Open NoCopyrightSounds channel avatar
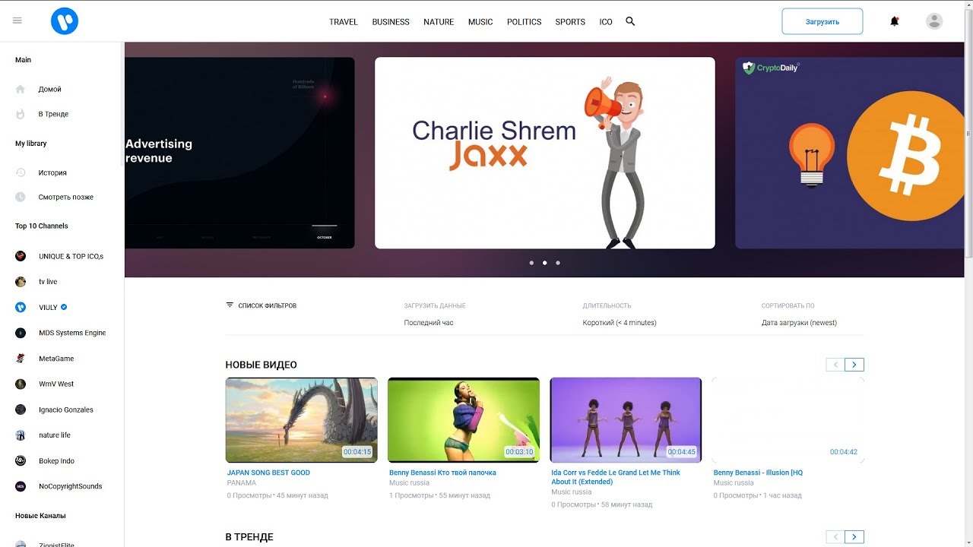Viewport: 973px width, 547px height. click(x=21, y=486)
